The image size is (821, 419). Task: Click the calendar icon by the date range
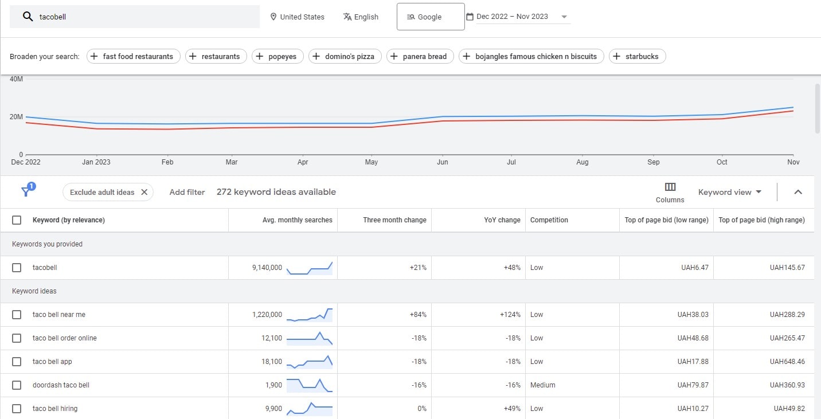470,17
